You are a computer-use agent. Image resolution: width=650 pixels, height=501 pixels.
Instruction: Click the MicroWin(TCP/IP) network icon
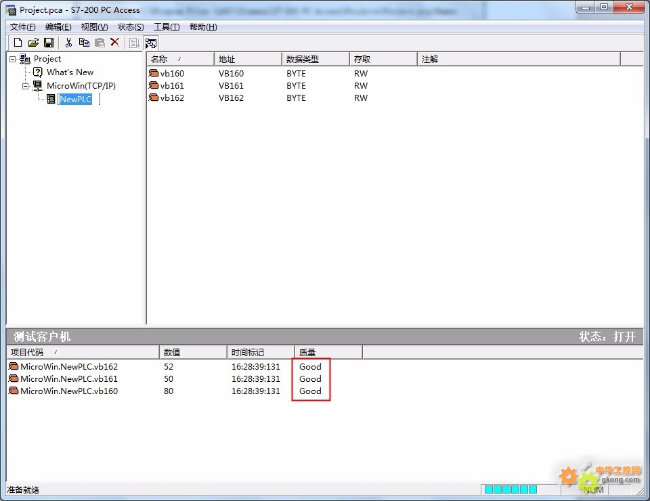pyautogui.click(x=38, y=86)
